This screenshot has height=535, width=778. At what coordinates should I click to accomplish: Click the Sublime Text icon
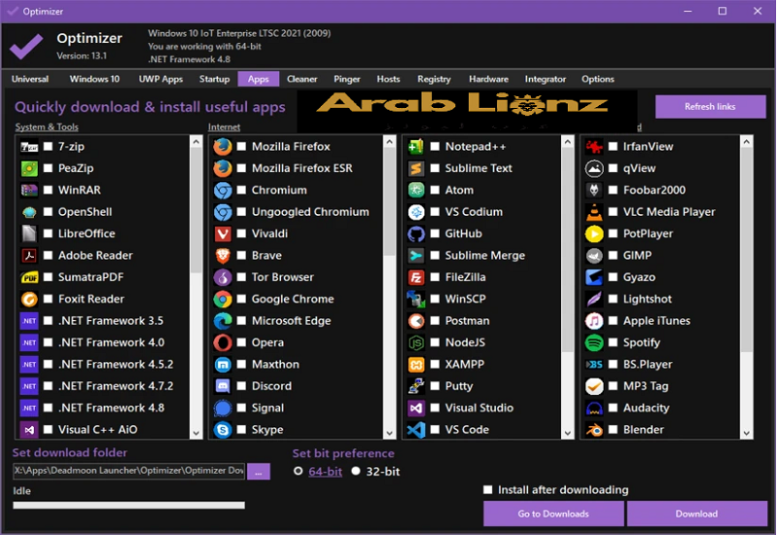pyautogui.click(x=416, y=168)
